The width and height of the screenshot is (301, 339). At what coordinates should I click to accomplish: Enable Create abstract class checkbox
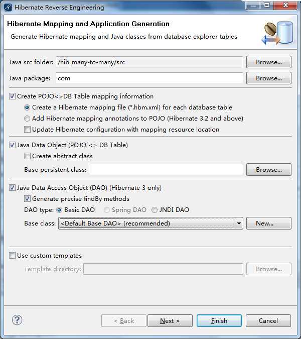tap(28, 156)
